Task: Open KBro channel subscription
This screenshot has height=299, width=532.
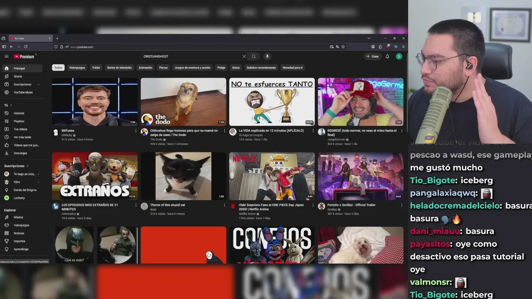Action: [22, 182]
